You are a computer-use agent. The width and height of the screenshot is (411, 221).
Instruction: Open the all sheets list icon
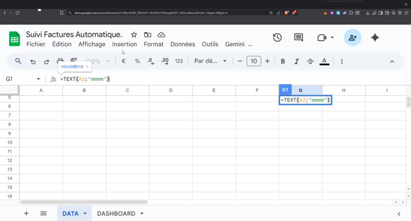pyautogui.click(x=43, y=213)
